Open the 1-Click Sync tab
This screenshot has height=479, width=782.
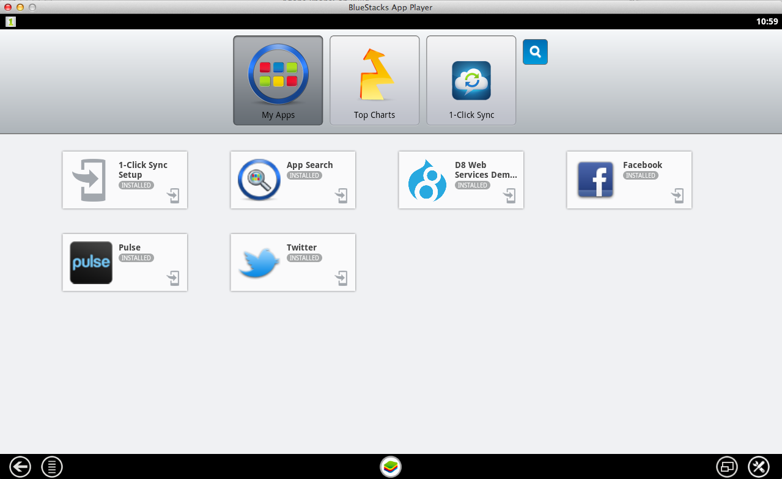coord(471,80)
